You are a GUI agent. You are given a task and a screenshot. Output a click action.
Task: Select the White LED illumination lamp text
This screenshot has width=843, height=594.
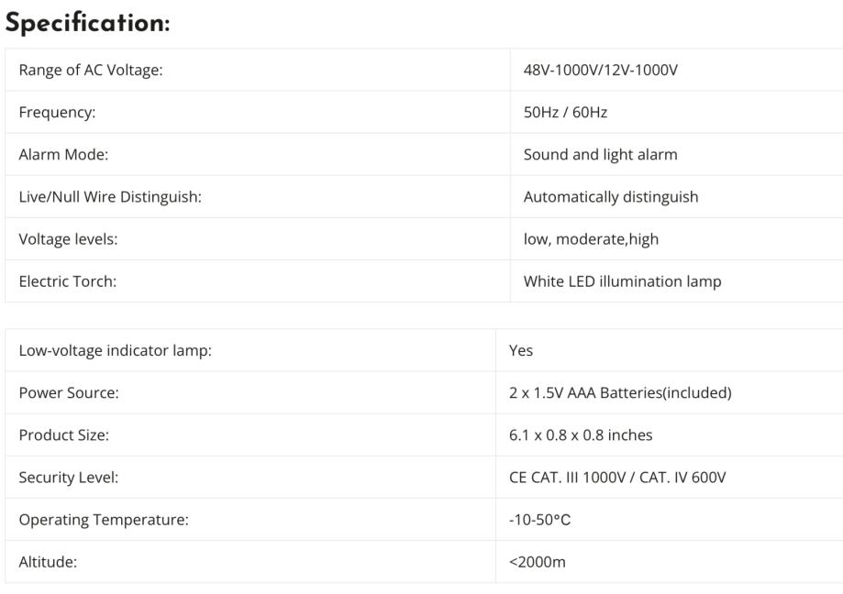pos(622,280)
